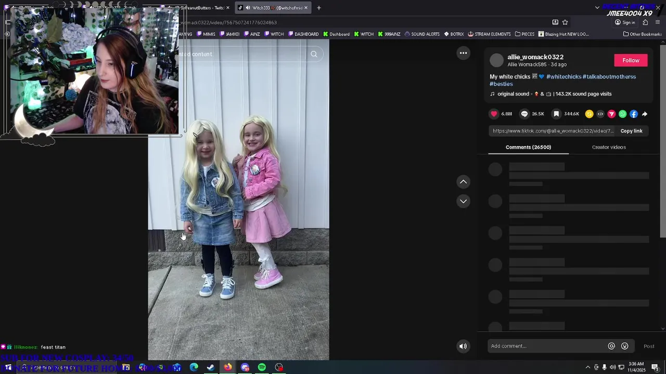Viewport: 666px width, 374px height.
Task: Click the Post comment button
Action: tap(649, 346)
